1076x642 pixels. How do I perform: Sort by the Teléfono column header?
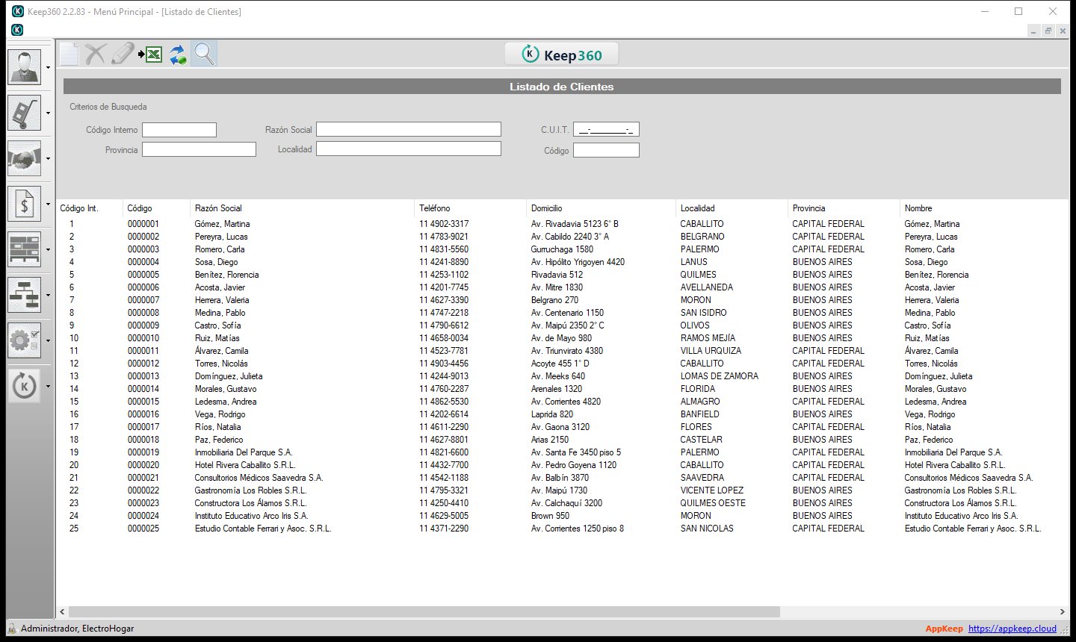click(x=470, y=208)
